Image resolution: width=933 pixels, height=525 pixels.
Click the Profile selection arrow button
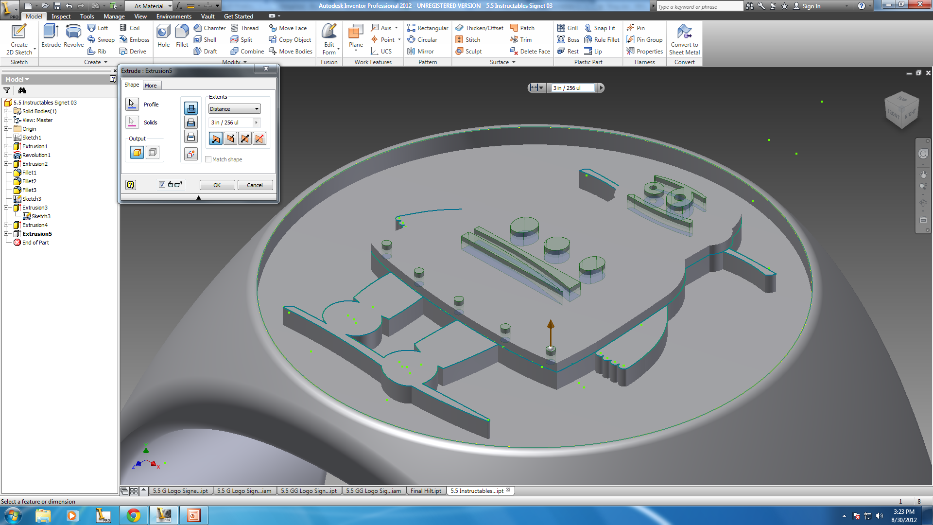(132, 104)
